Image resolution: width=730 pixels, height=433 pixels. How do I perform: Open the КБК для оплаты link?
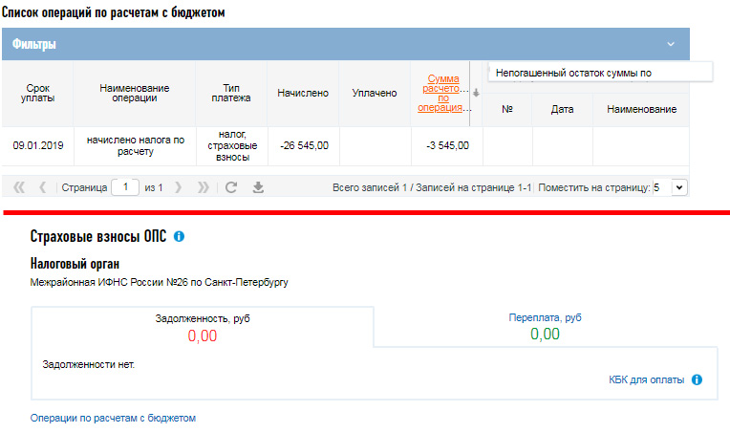pos(646,379)
